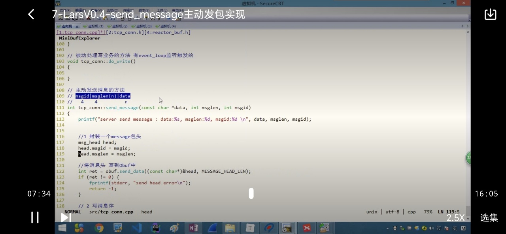The height and width of the screenshot is (234, 506).
Task: Launch VS Code from the taskbar
Action: point(137,228)
